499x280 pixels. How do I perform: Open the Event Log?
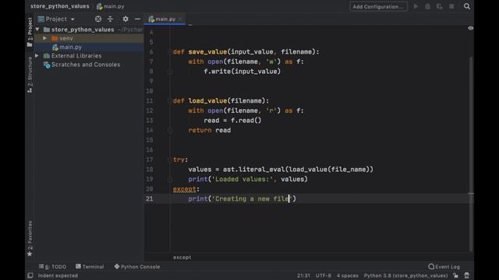pyautogui.click(x=444, y=267)
